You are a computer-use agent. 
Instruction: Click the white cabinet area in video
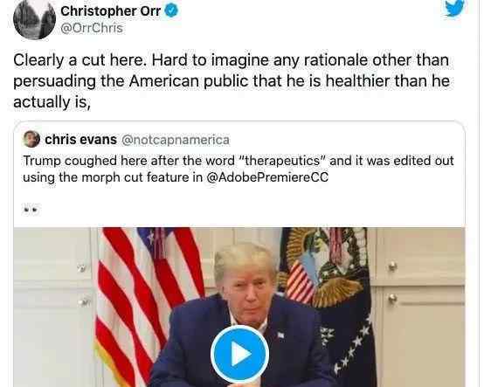(420, 307)
